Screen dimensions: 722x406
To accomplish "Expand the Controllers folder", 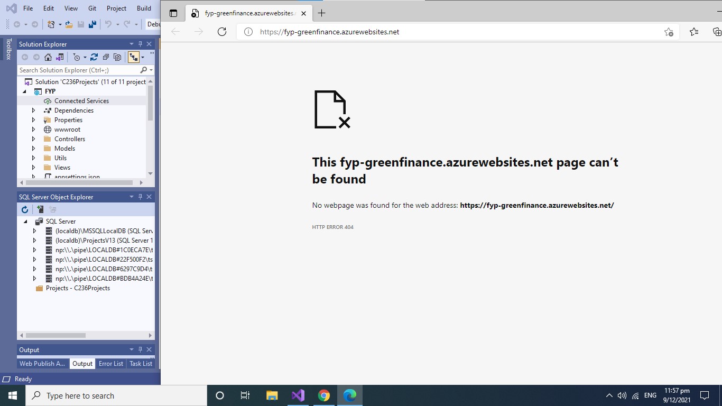I will pyautogui.click(x=33, y=139).
